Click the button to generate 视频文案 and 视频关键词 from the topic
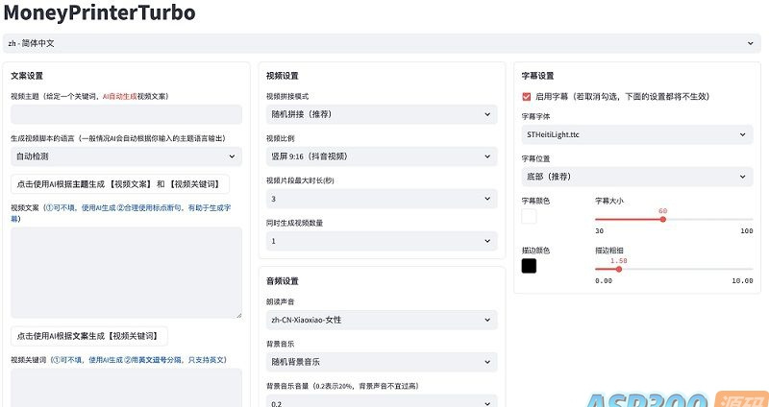The width and height of the screenshot is (769, 407). 120,184
